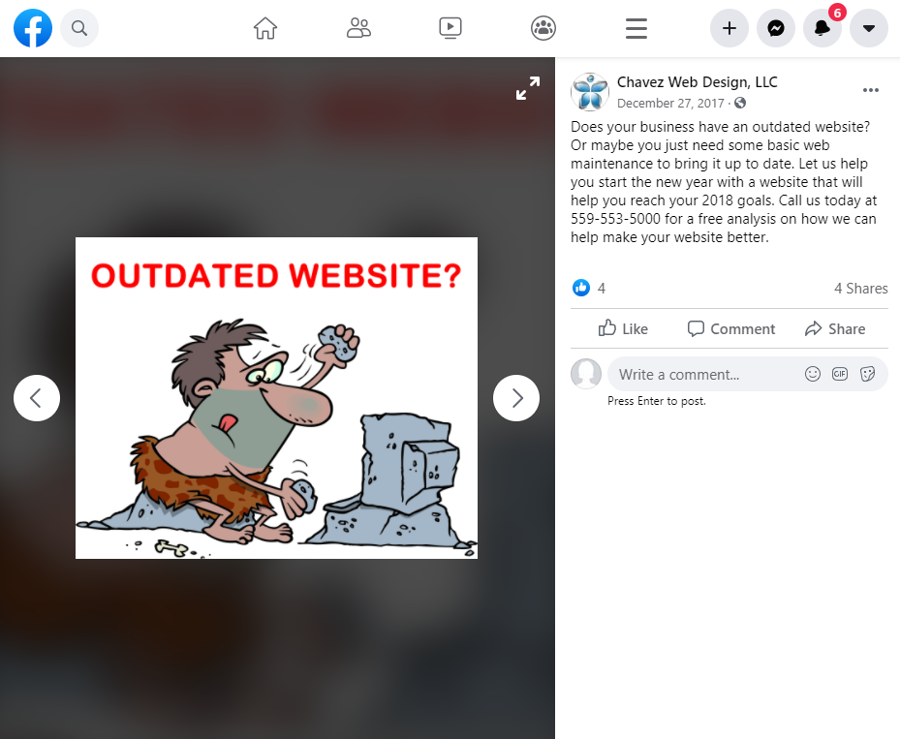Click the reaction count number 4

[601, 289]
